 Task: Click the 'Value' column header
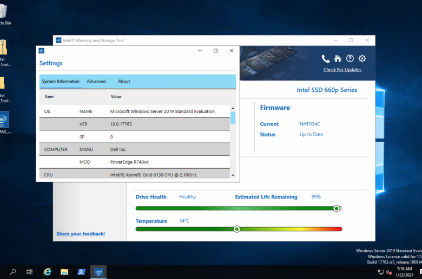point(116,97)
